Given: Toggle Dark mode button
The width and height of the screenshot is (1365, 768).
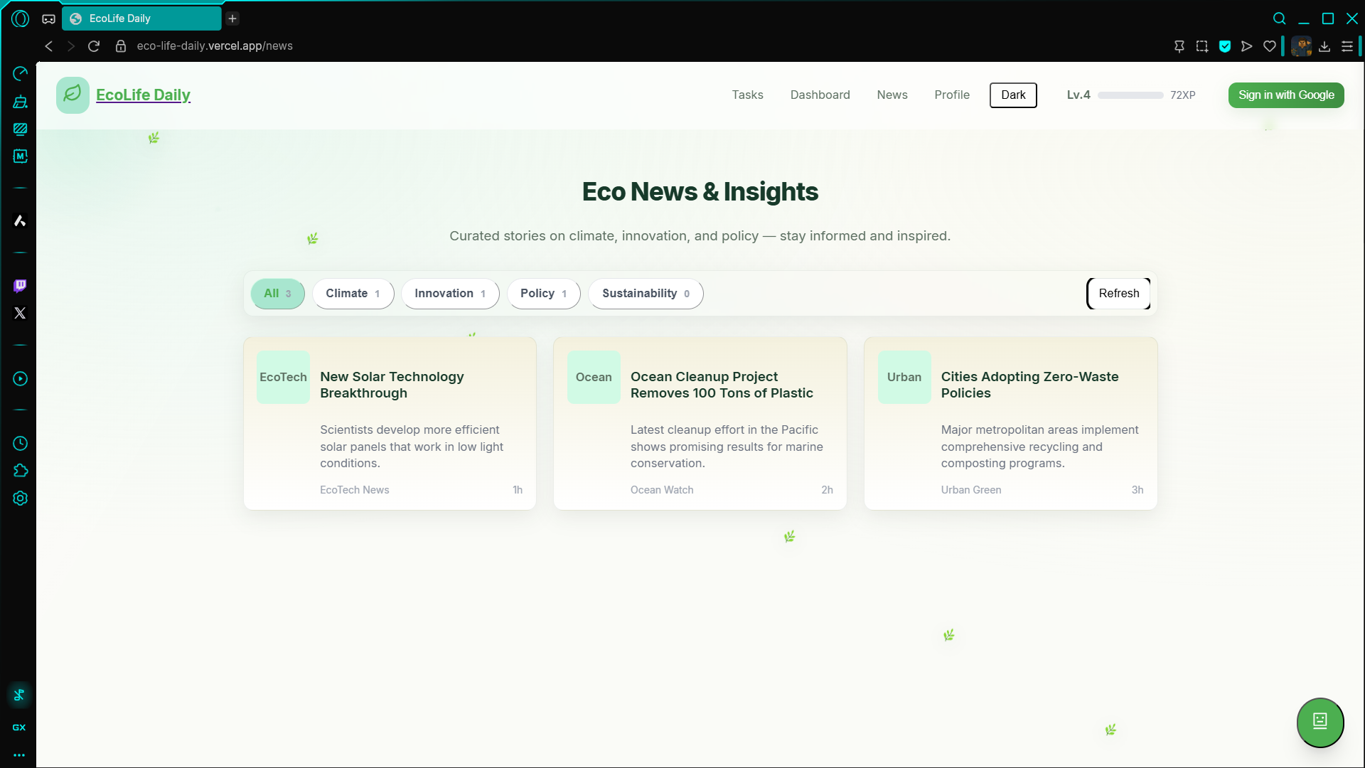Looking at the screenshot, I should 1012,95.
